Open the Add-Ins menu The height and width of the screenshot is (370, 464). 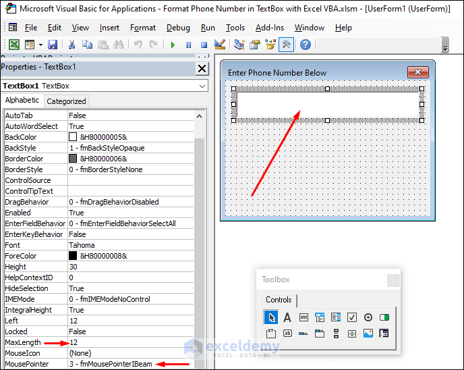270,28
